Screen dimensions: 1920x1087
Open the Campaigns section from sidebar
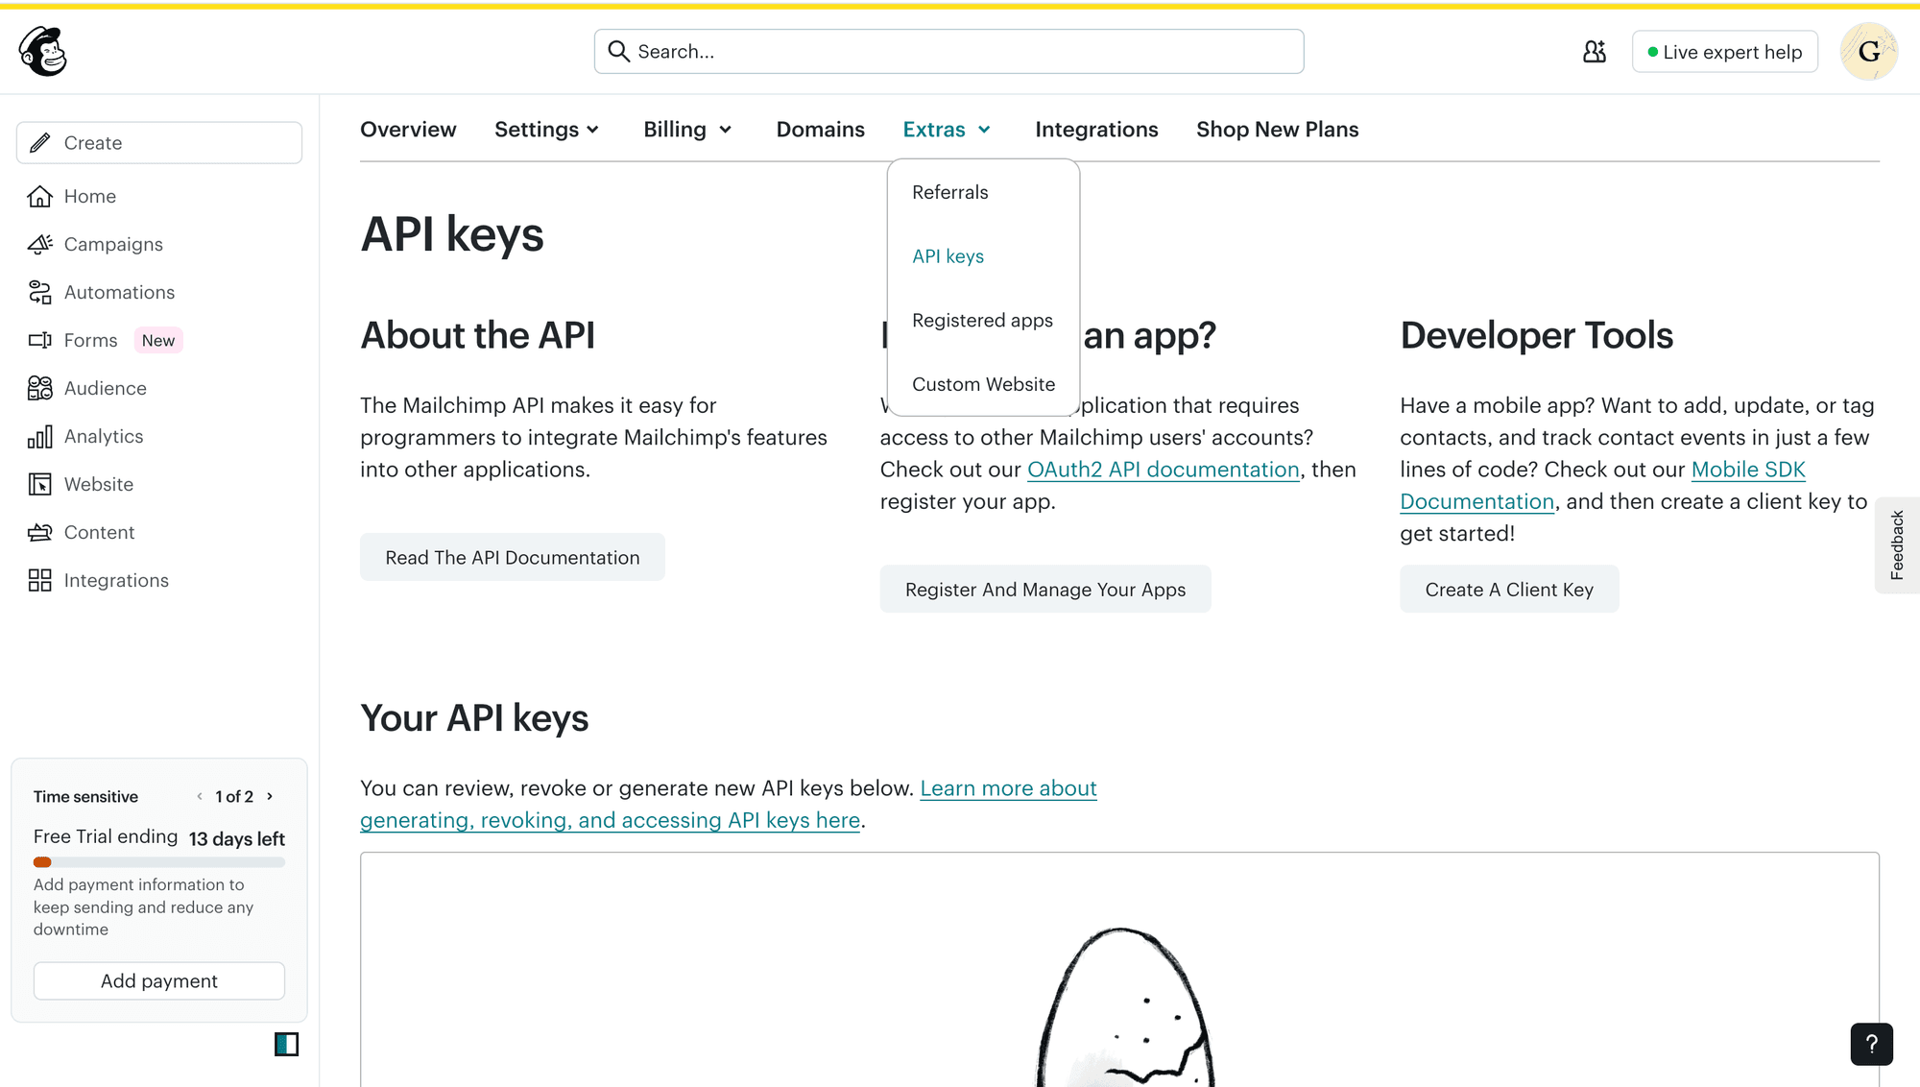(112, 244)
